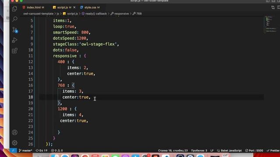
Task: Click Port : 5500 live server indicator
Action: [254, 150]
